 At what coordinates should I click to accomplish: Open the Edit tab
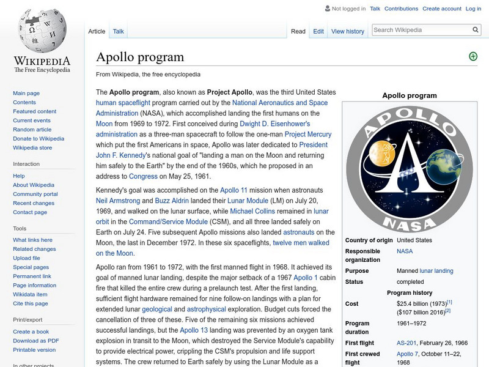(318, 31)
